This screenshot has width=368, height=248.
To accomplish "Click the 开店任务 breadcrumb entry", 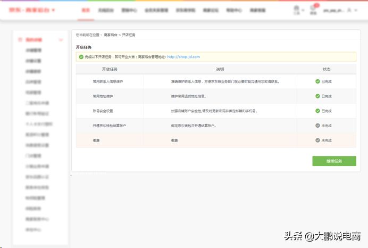I will tap(129, 35).
